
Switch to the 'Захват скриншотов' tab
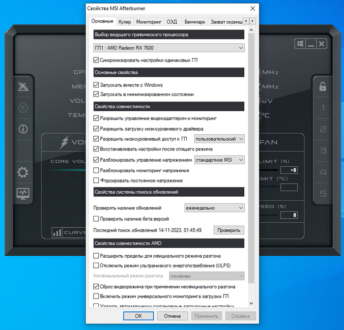tap(226, 22)
